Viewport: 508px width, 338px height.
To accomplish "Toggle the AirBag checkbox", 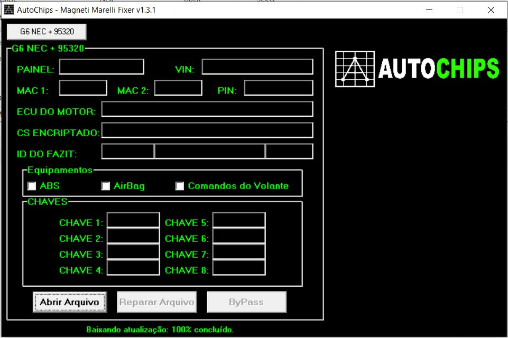I will pos(106,186).
